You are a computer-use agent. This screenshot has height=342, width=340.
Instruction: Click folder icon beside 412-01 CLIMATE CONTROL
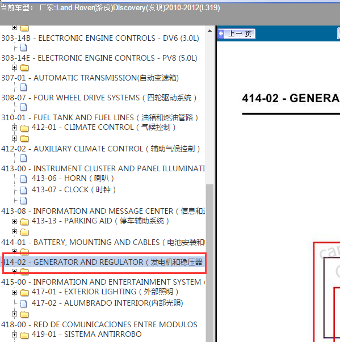pos(24,128)
